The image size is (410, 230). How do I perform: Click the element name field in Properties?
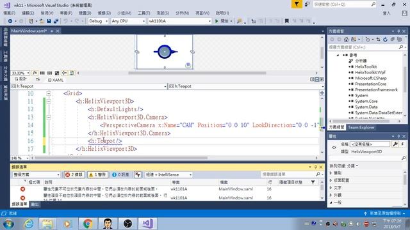[x=370, y=144]
